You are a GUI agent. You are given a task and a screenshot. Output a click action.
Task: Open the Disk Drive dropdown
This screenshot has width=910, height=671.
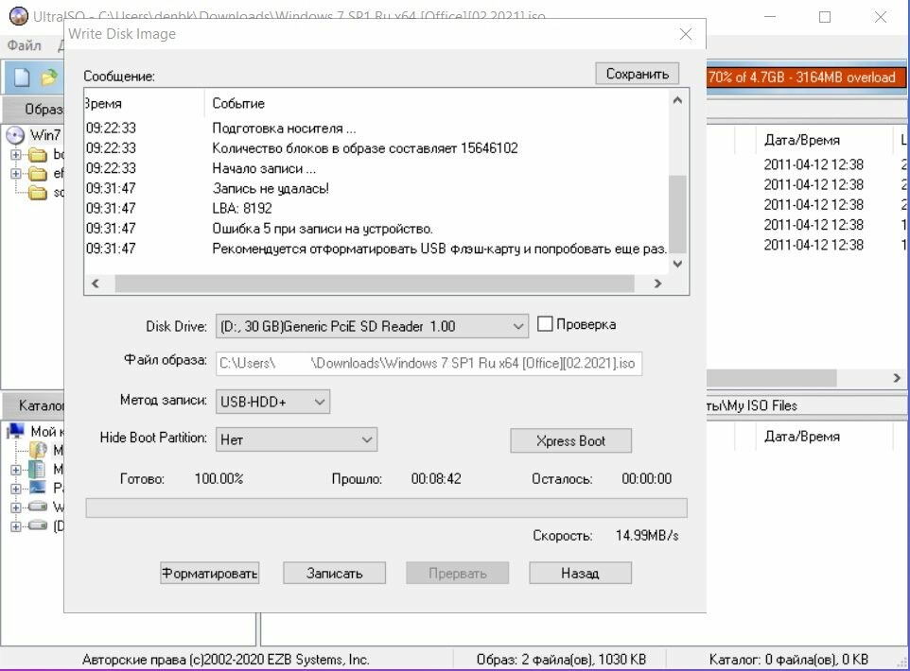tap(372, 326)
